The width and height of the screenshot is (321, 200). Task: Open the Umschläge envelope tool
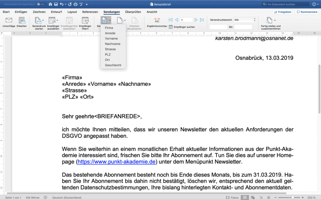[x=9, y=20]
